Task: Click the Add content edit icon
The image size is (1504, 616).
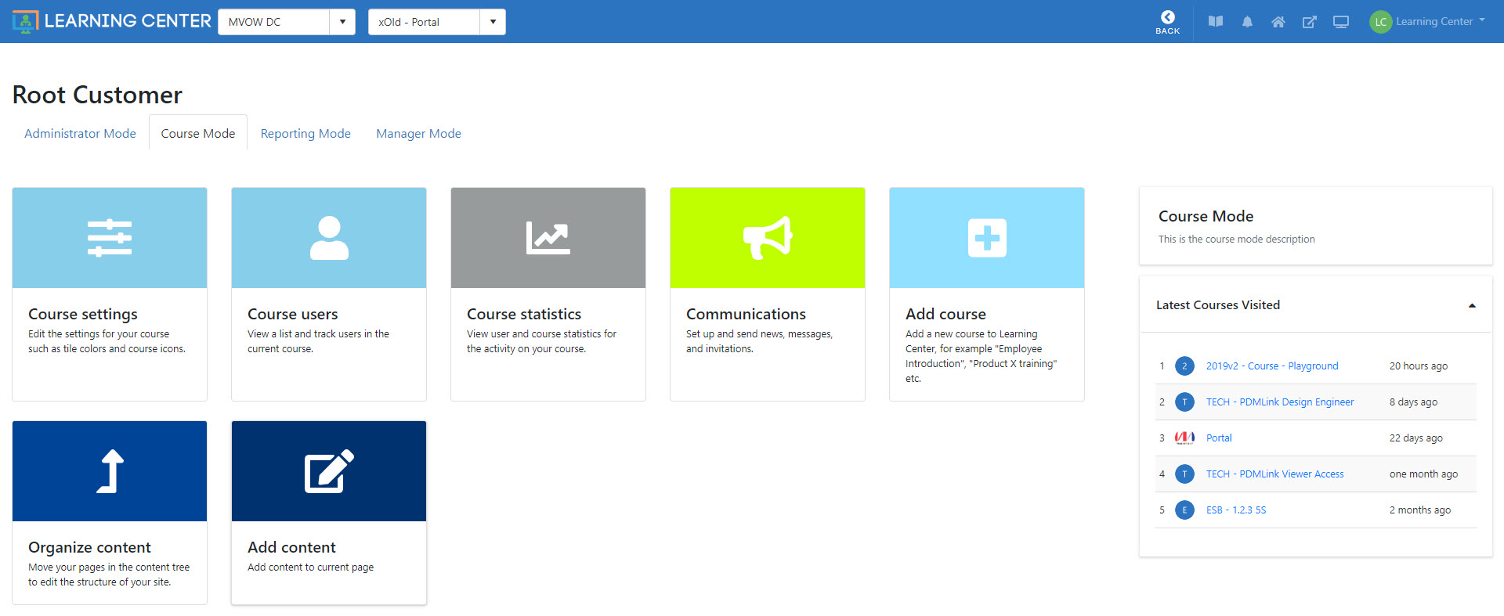Action: pyautogui.click(x=329, y=471)
